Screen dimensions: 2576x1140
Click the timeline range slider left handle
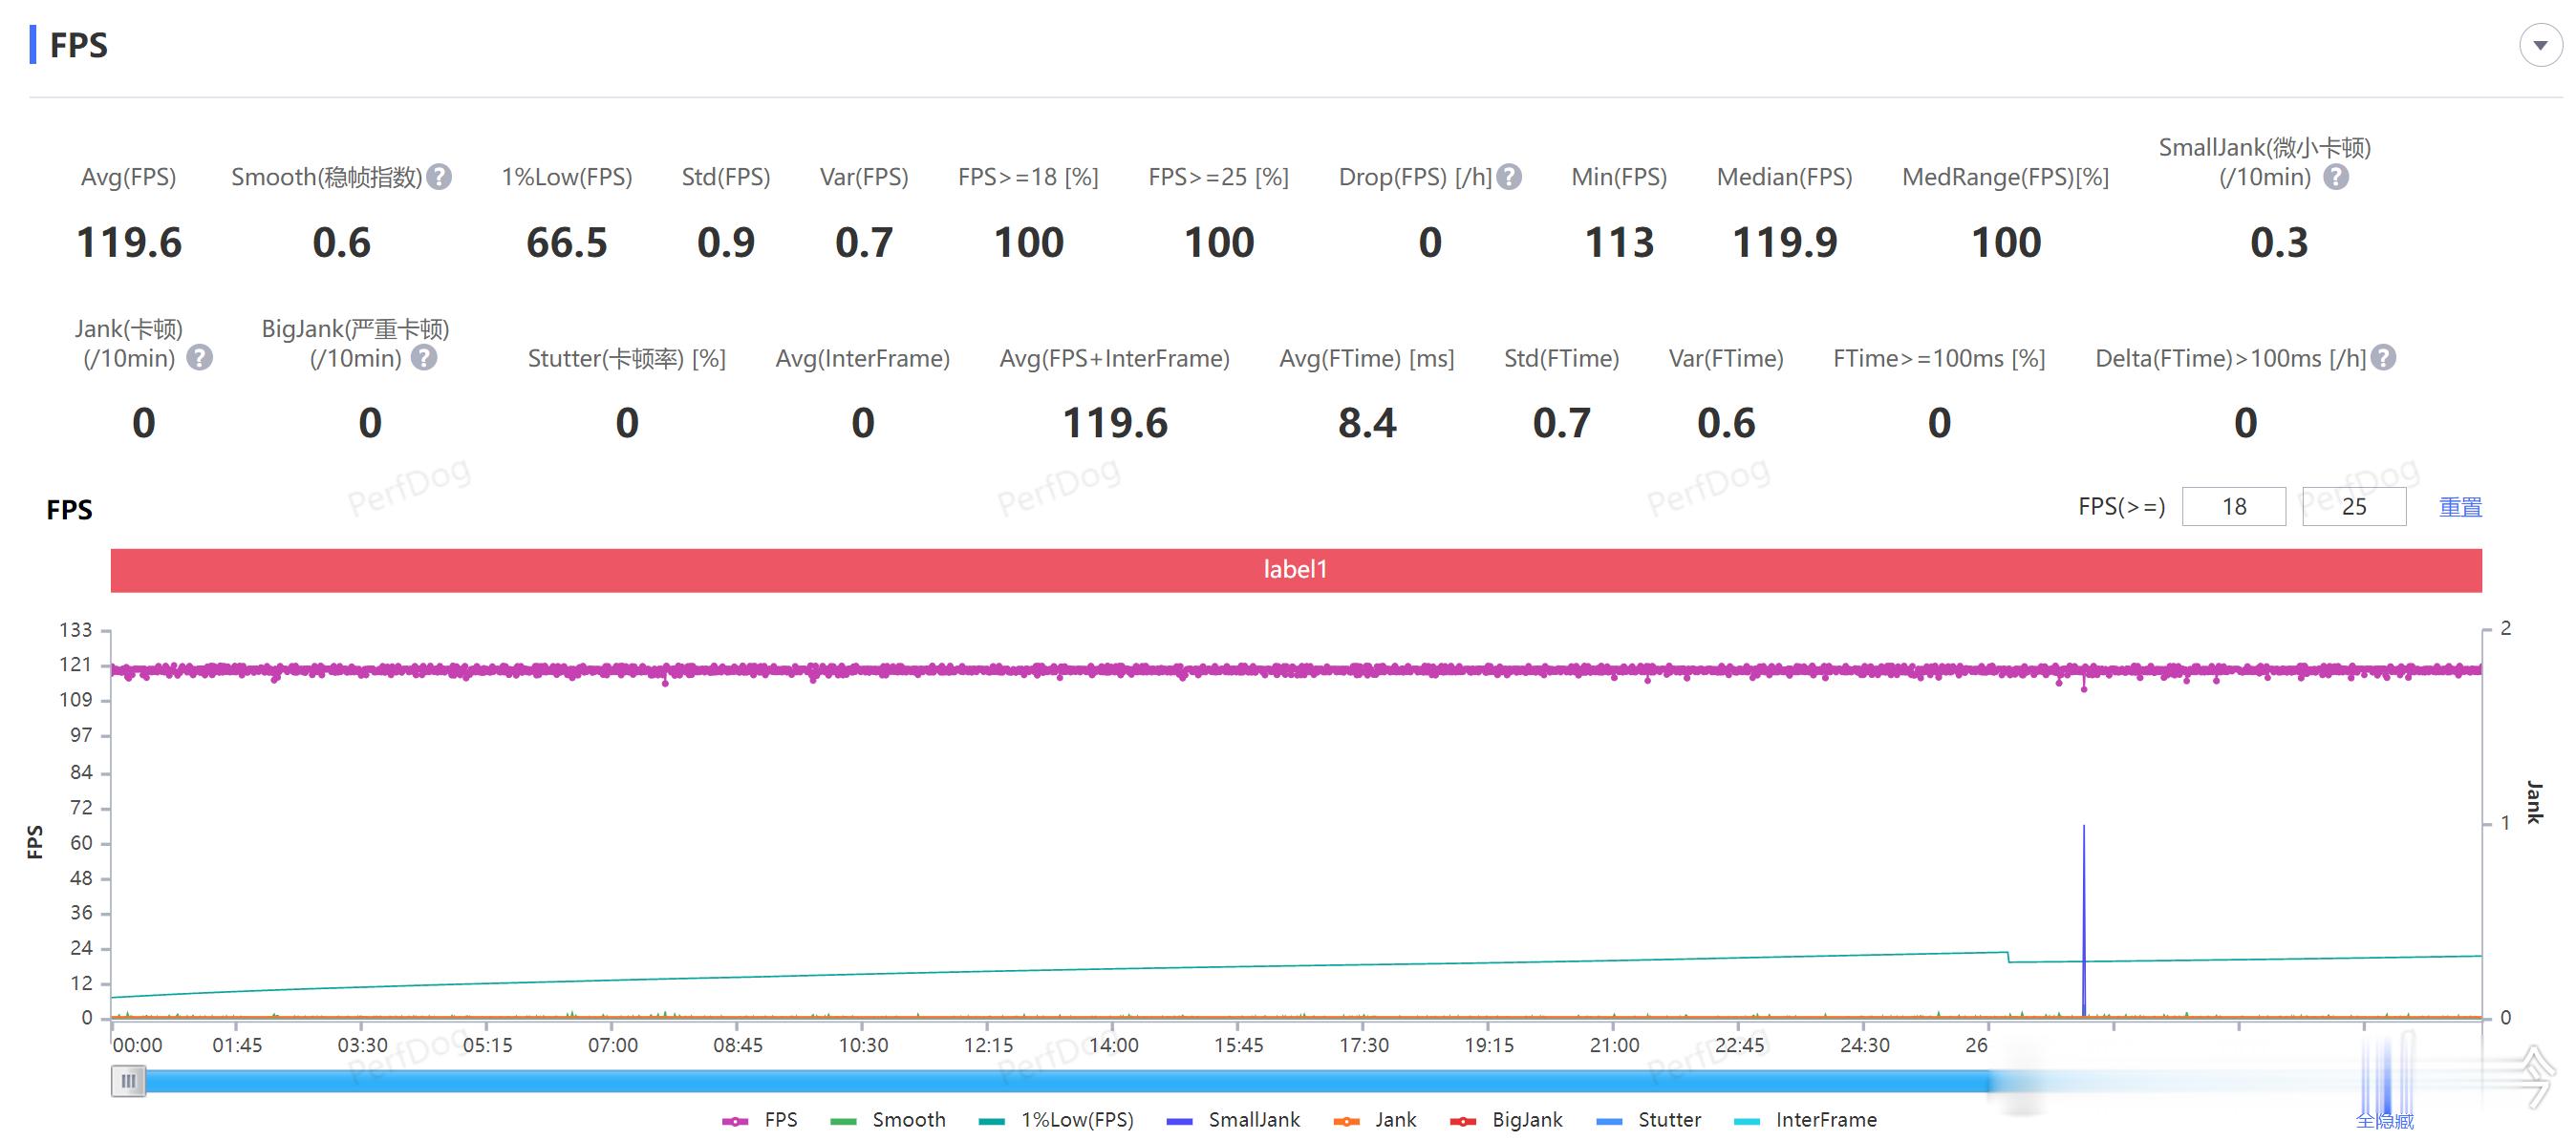point(128,1080)
